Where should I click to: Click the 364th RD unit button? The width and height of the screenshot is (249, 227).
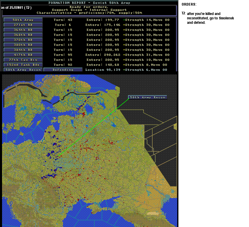click(23, 30)
